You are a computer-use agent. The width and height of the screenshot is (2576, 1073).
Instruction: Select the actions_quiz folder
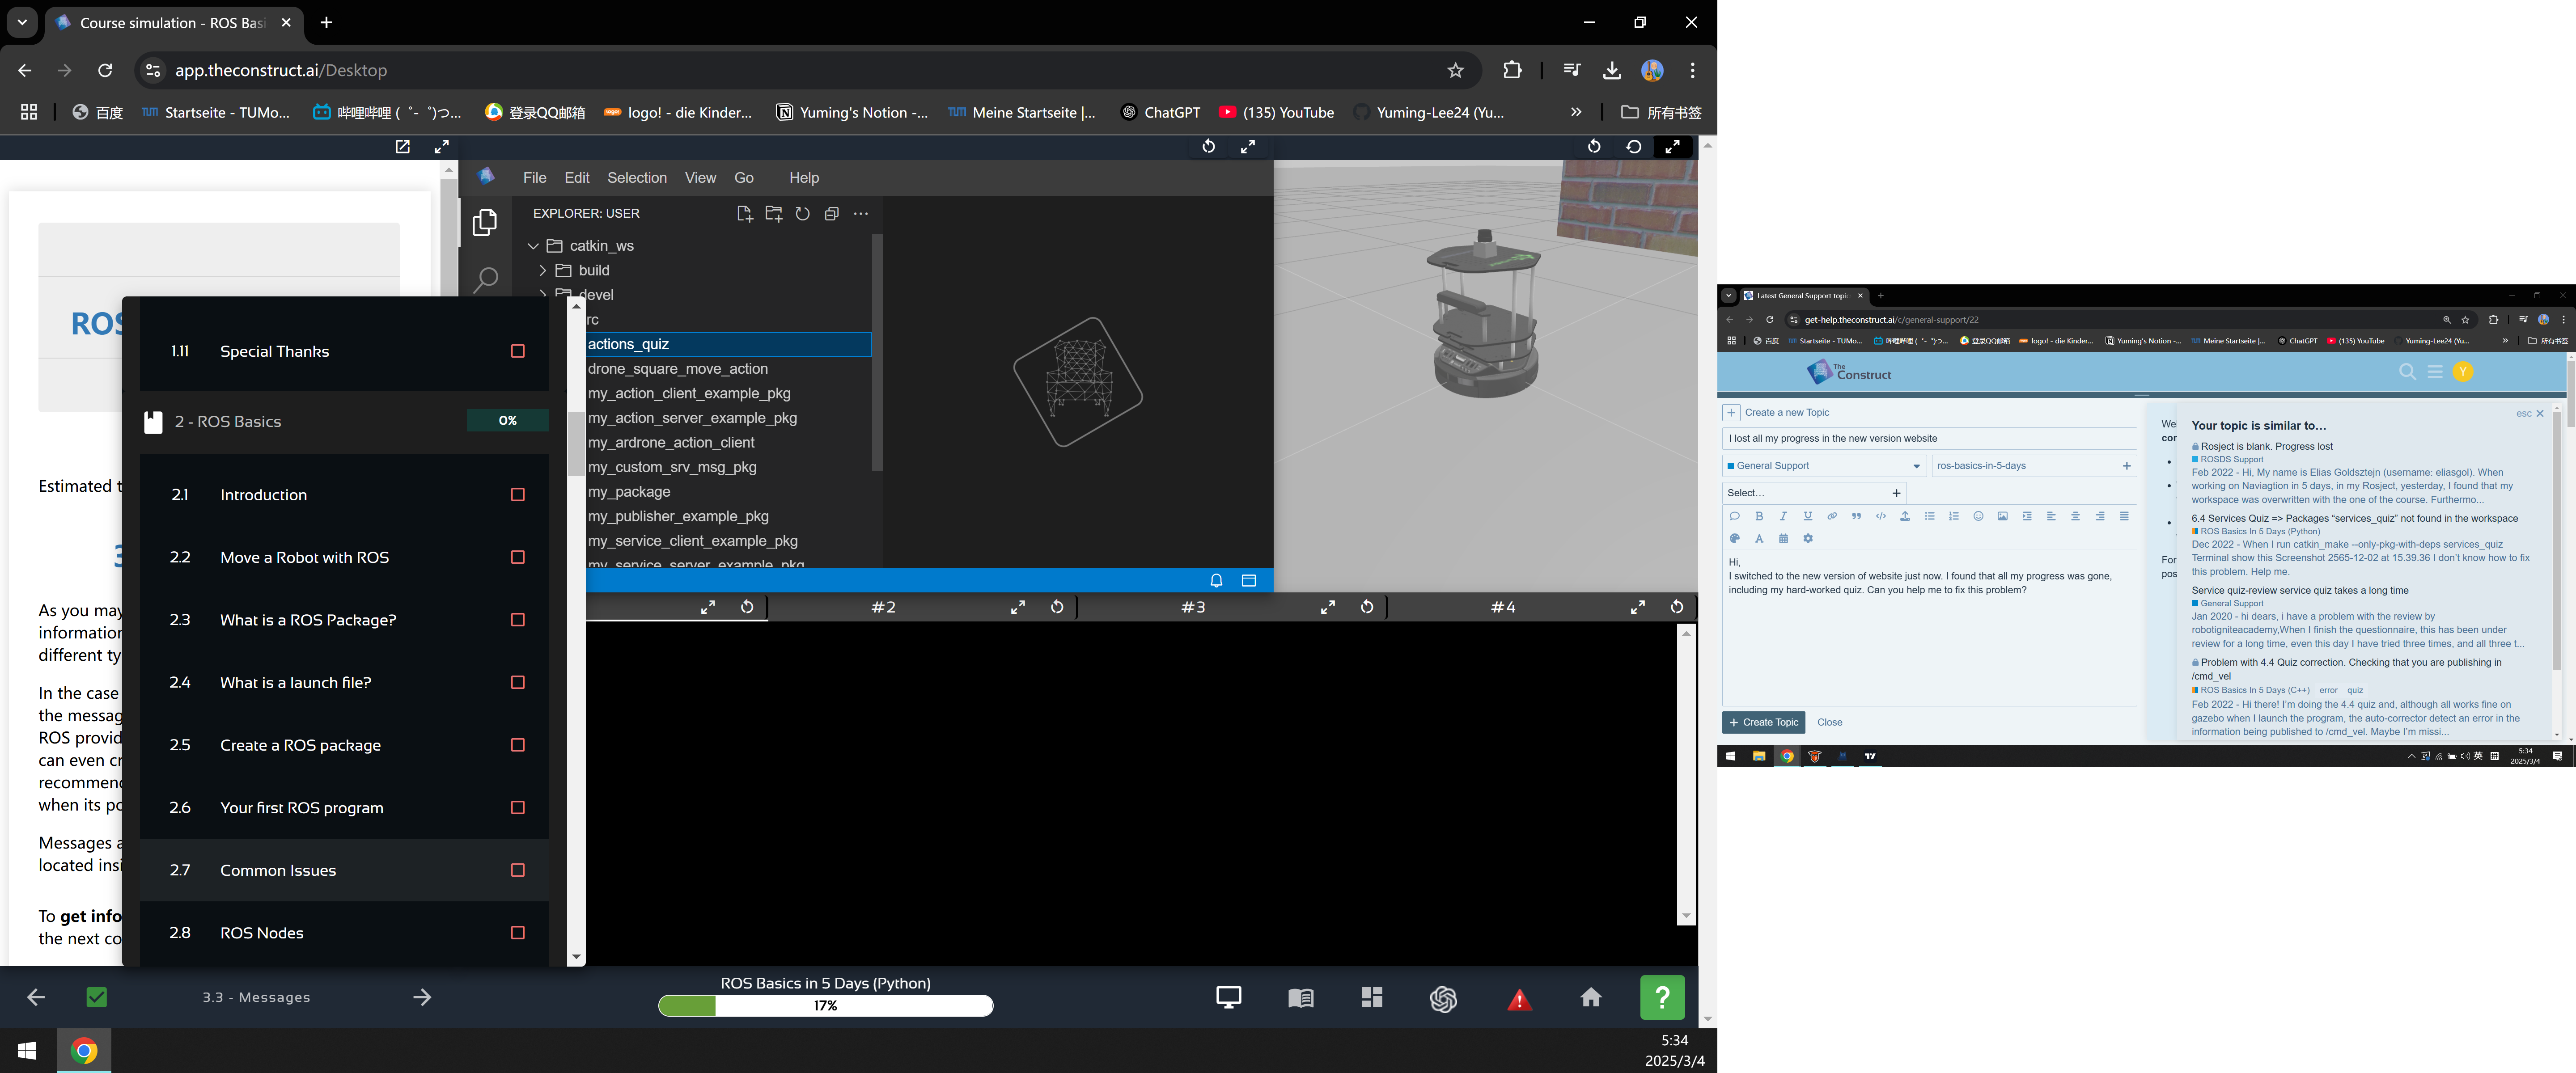(728, 344)
